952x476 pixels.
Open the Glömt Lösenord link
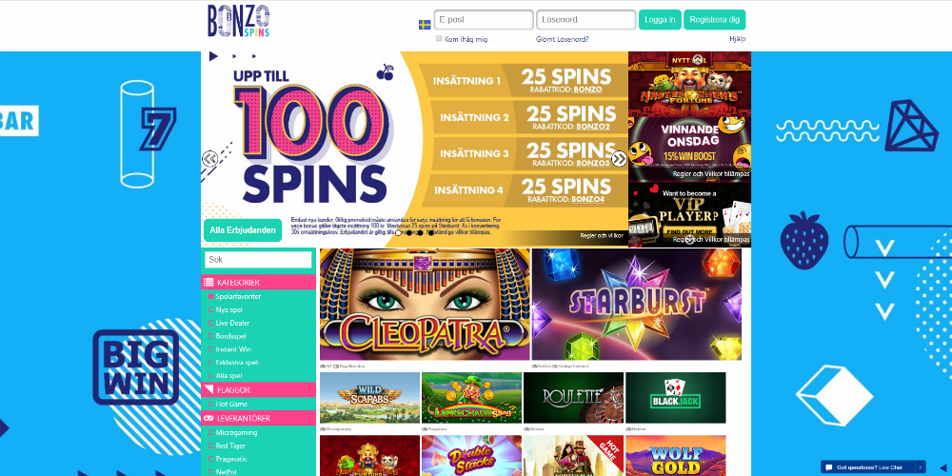point(563,39)
